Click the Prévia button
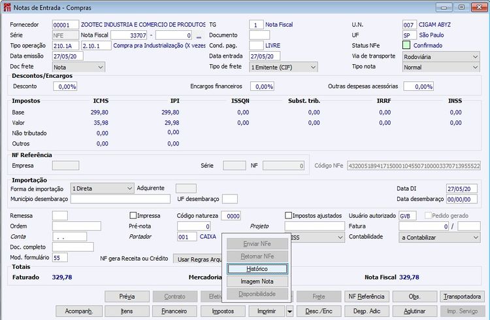The width and height of the screenshot is (490, 320). (x=127, y=296)
